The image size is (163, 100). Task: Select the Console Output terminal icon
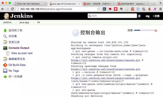[x=5, y=48]
